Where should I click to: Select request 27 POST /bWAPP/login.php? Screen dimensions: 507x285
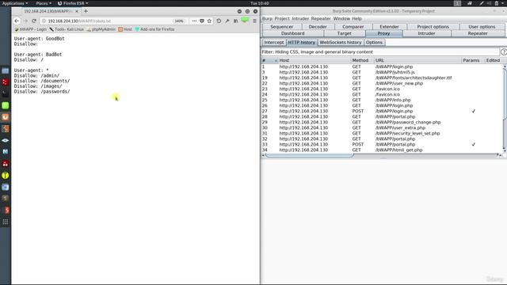(x=382, y=111)
